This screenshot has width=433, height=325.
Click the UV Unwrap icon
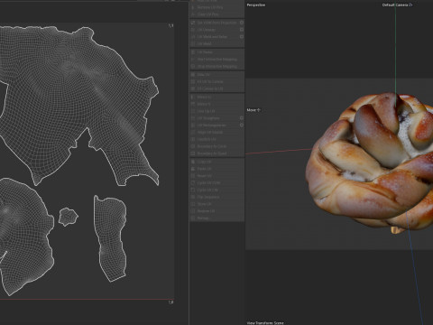[193, 30]
